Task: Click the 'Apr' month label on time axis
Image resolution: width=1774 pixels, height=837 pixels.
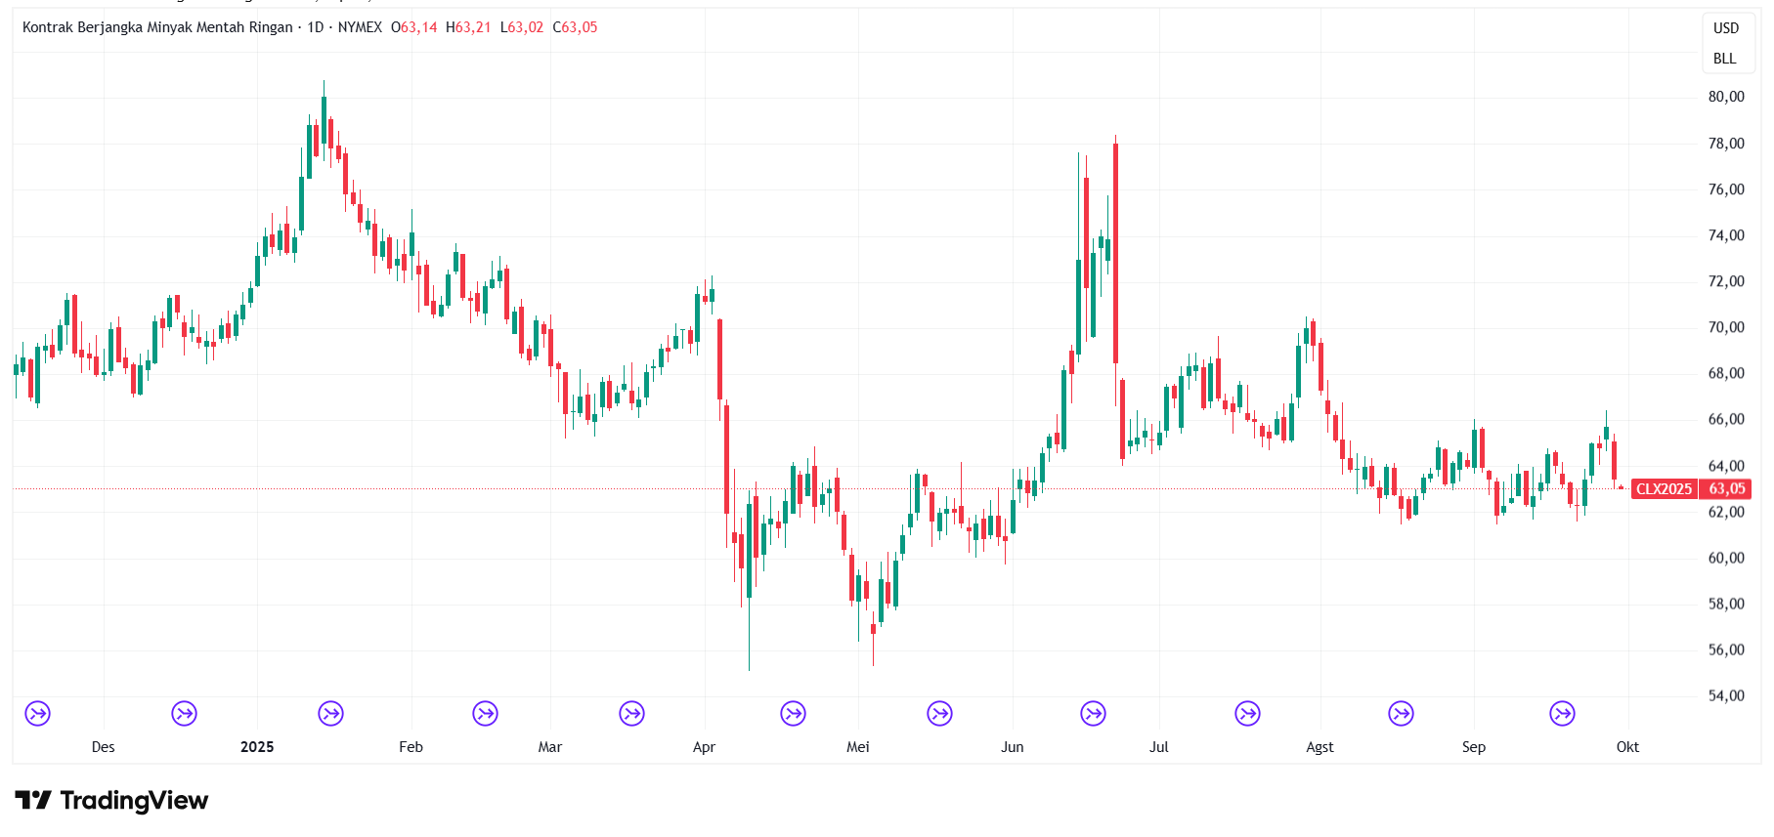Action: (704, 747)
